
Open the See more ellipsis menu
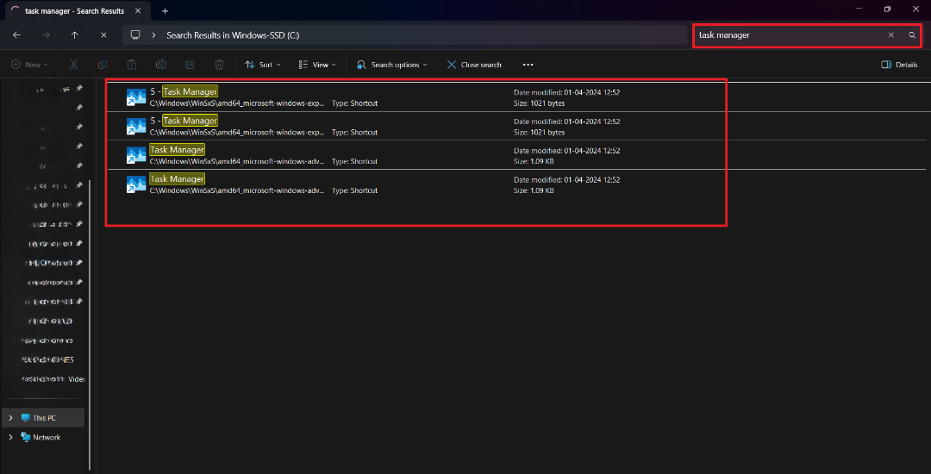528,65
